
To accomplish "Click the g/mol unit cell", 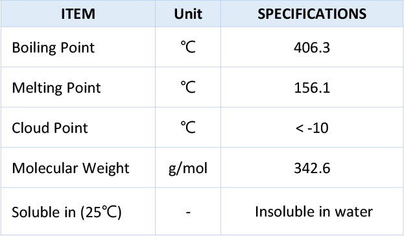I will 188,169.
